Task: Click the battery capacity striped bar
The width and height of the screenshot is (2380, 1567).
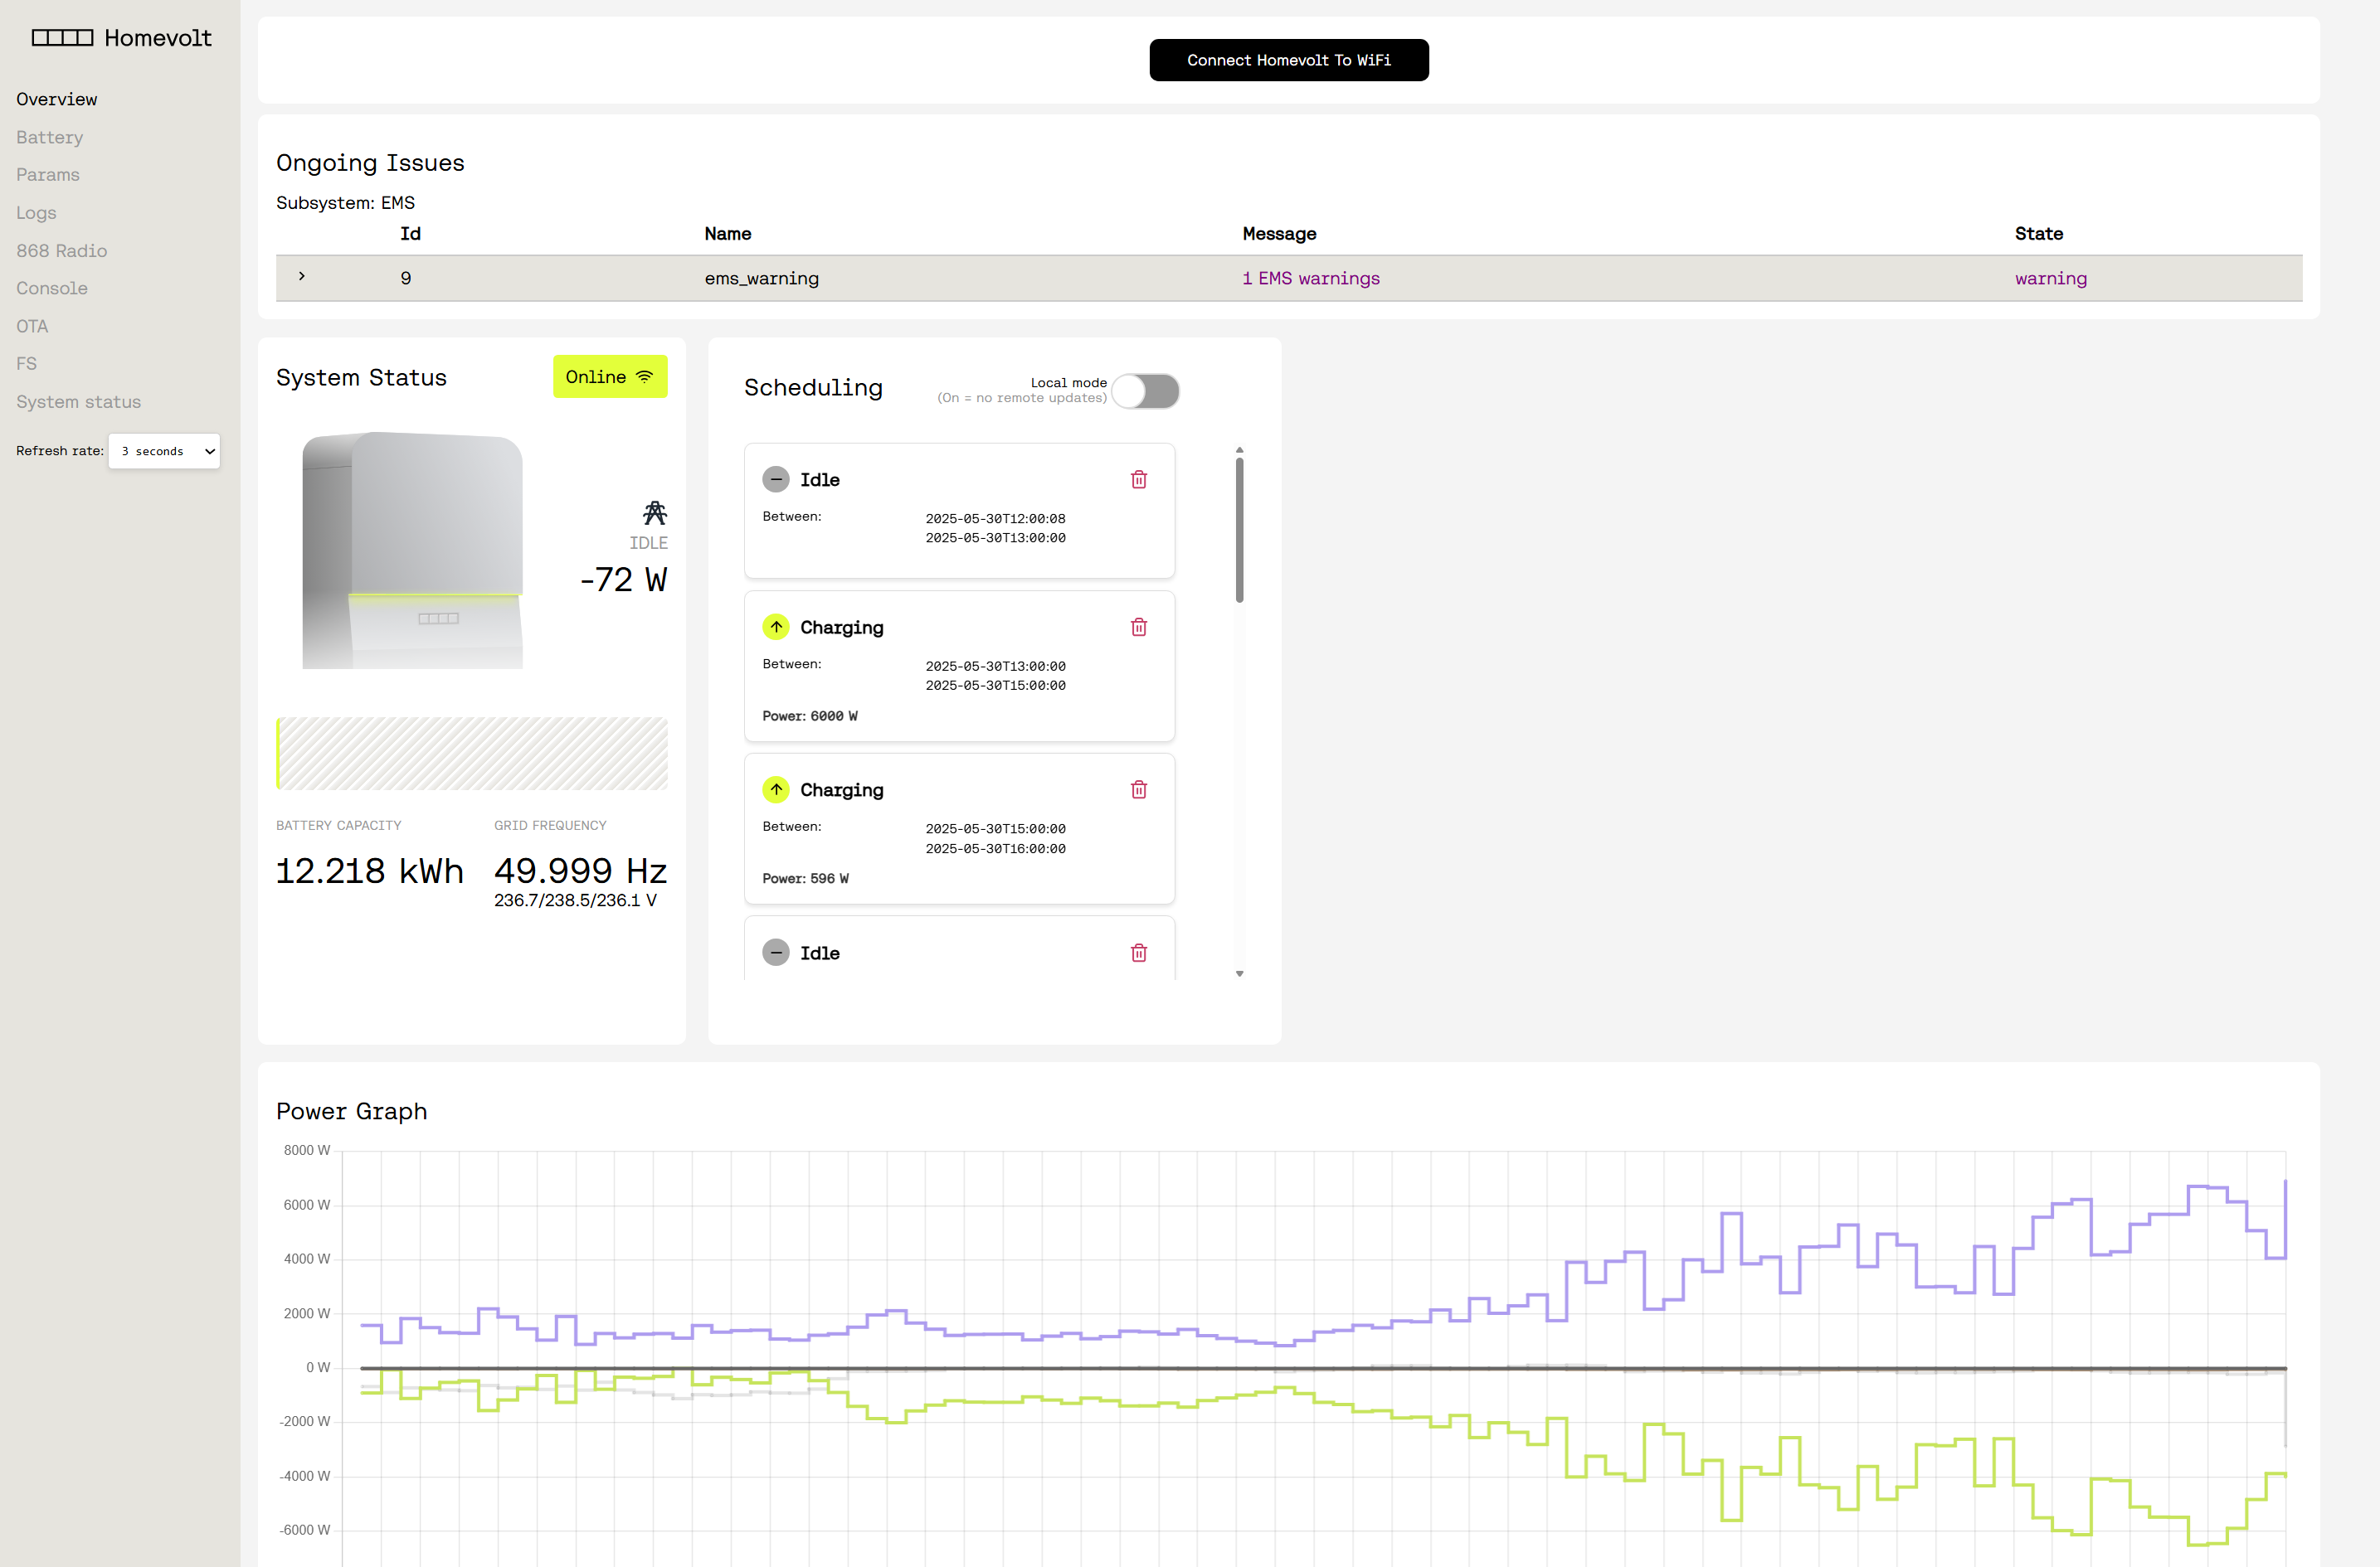Action: click(471, 754)
